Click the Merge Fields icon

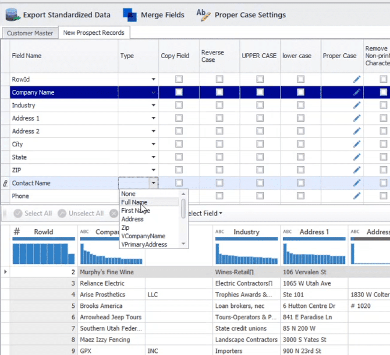click(x=130, y=15)
